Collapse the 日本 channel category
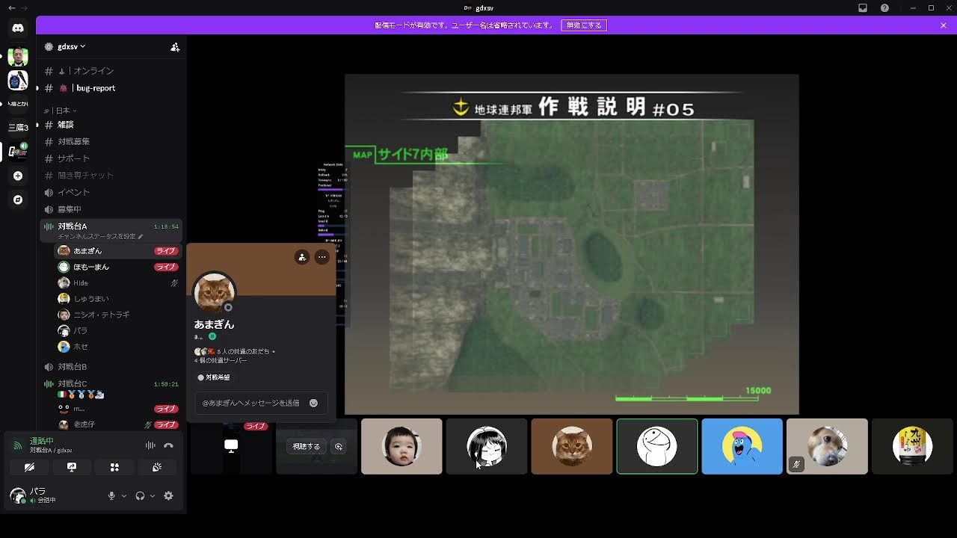957x538 pixels. click(62, 111)
